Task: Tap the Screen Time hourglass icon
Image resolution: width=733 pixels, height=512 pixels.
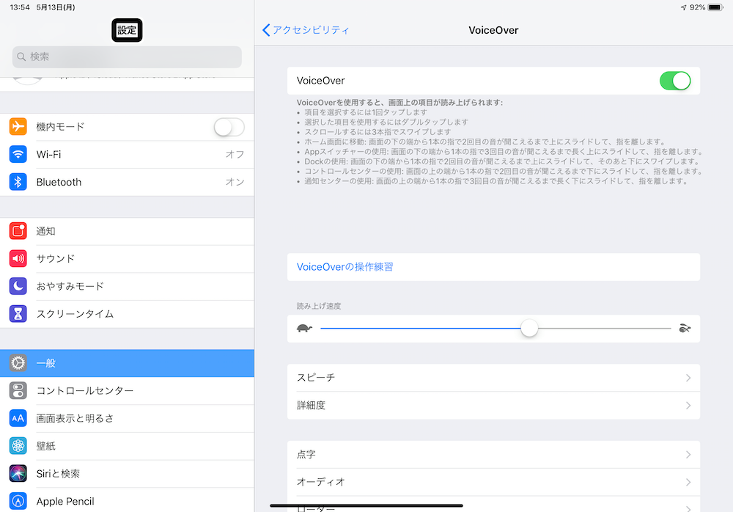Action: coord(18,313)
